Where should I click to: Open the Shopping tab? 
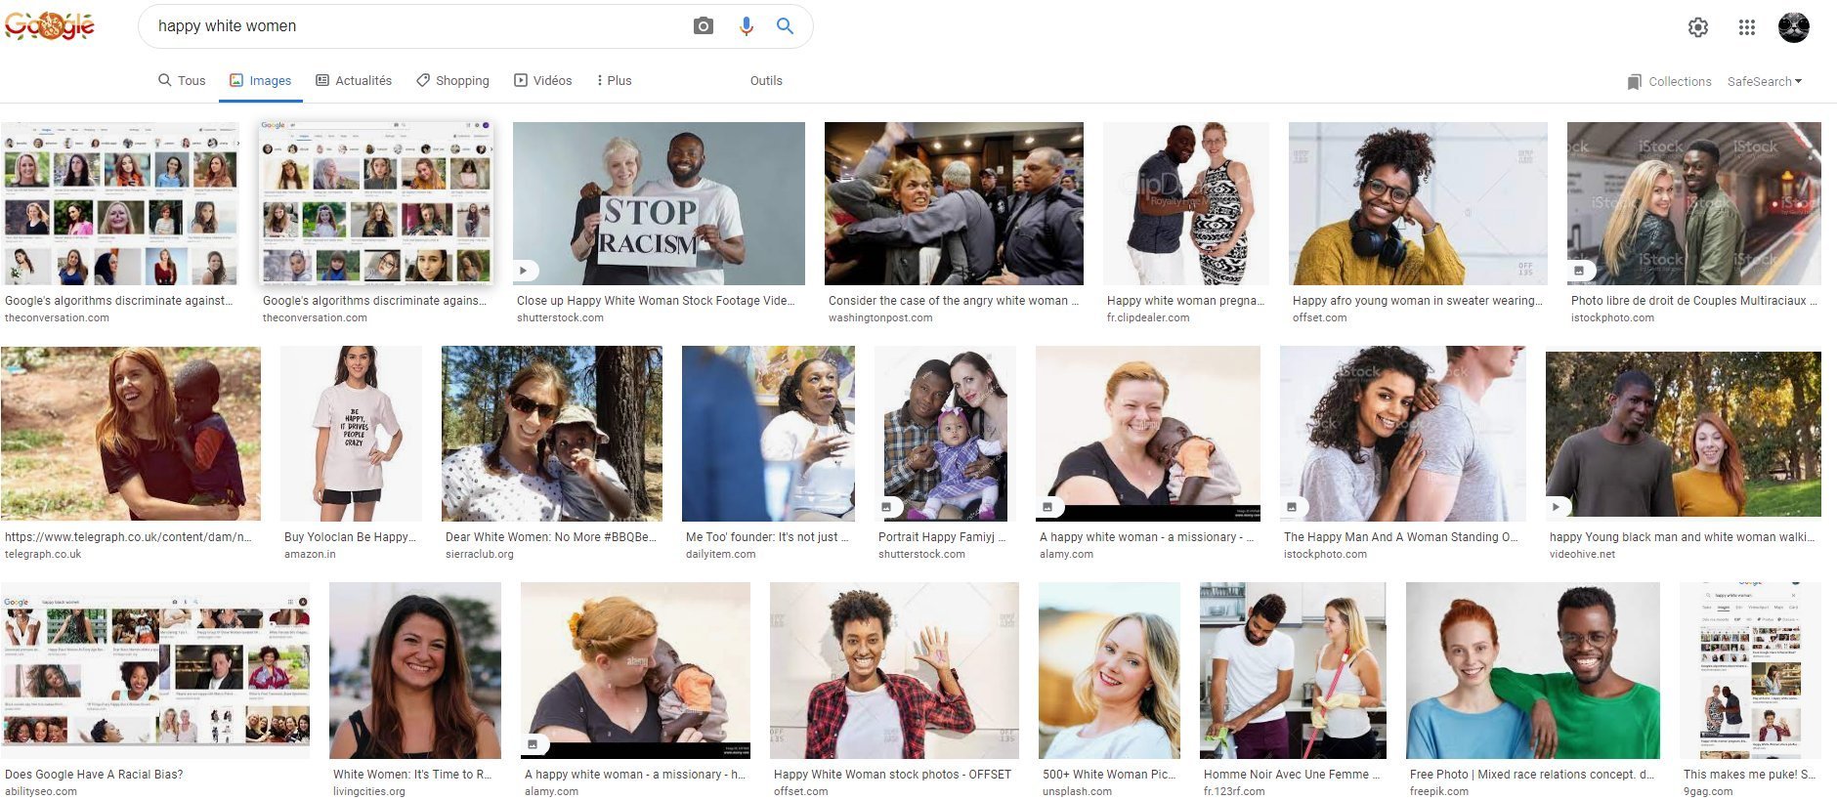(x=452, y=81)
